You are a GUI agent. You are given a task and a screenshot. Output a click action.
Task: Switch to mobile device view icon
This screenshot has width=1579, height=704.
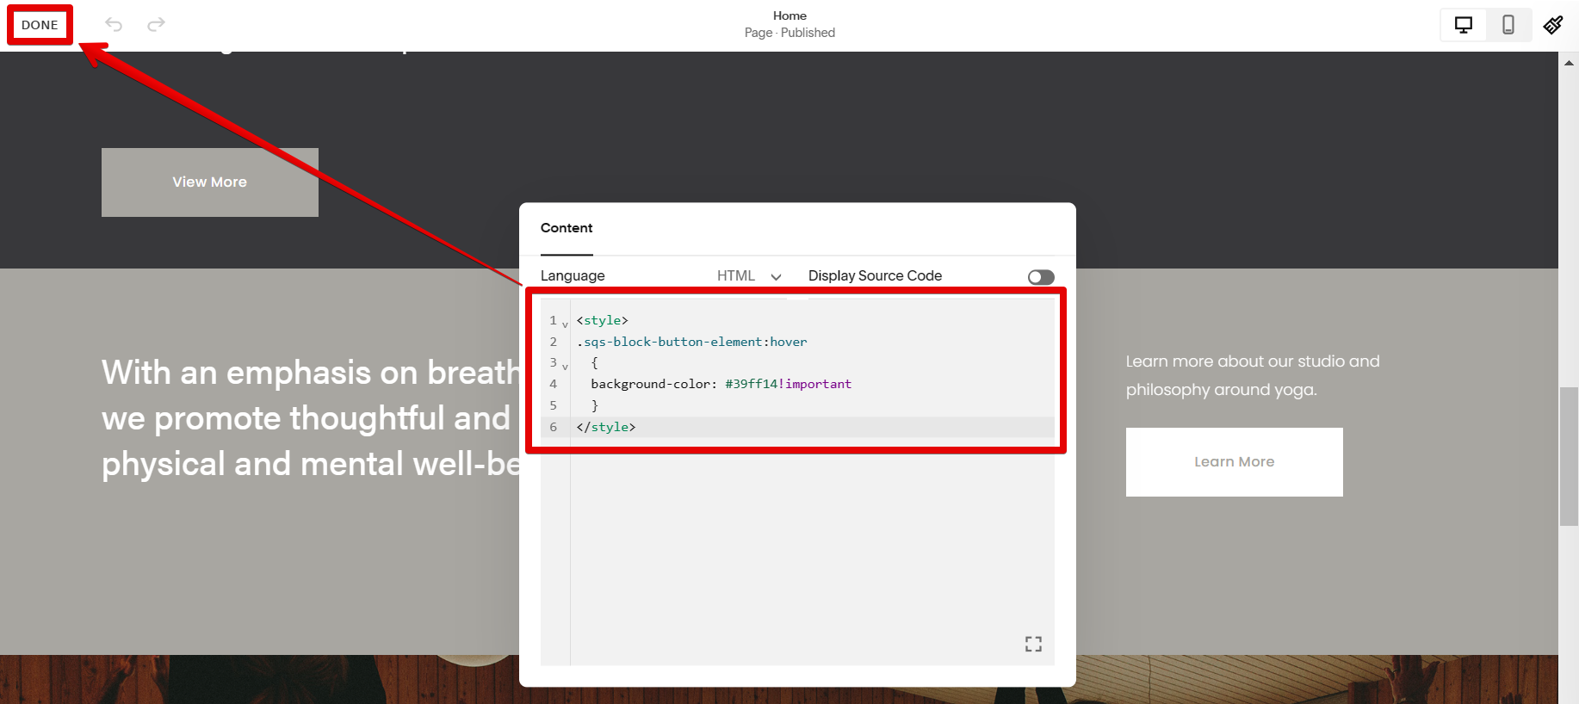1508,25
